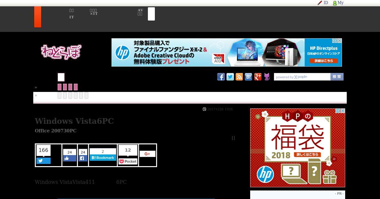380x199 pixels.
Task: Open the red Google+ icon beside search box
Action: click(258, 77)
